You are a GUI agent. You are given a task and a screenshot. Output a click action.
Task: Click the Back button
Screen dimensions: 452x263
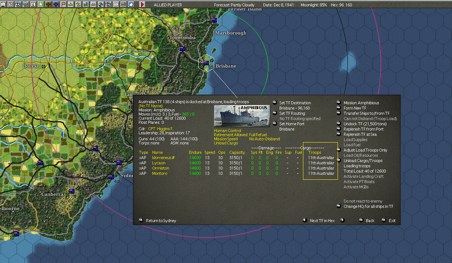pyautogui.click(x=370, y=221)
